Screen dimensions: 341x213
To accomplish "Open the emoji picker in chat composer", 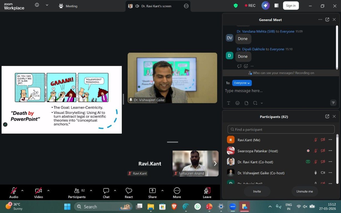I will (x=238, y=103).
